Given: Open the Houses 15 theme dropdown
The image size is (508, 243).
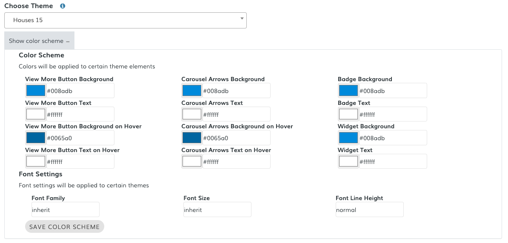Looking at the screenshot, I should pyautogui.click(x=126, y=20).
